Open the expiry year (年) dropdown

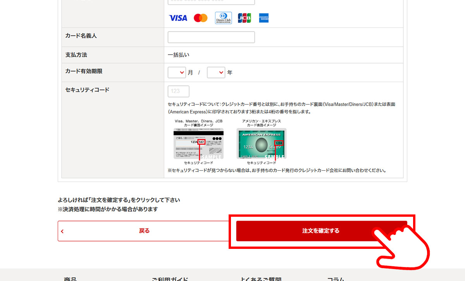pyautogui.click(x=216, y=72)
